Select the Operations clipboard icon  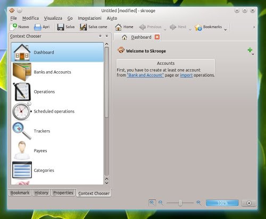[22, 91]
